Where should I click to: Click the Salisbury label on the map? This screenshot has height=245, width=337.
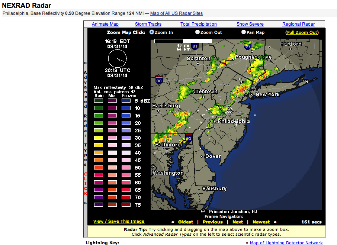point(214,189)
